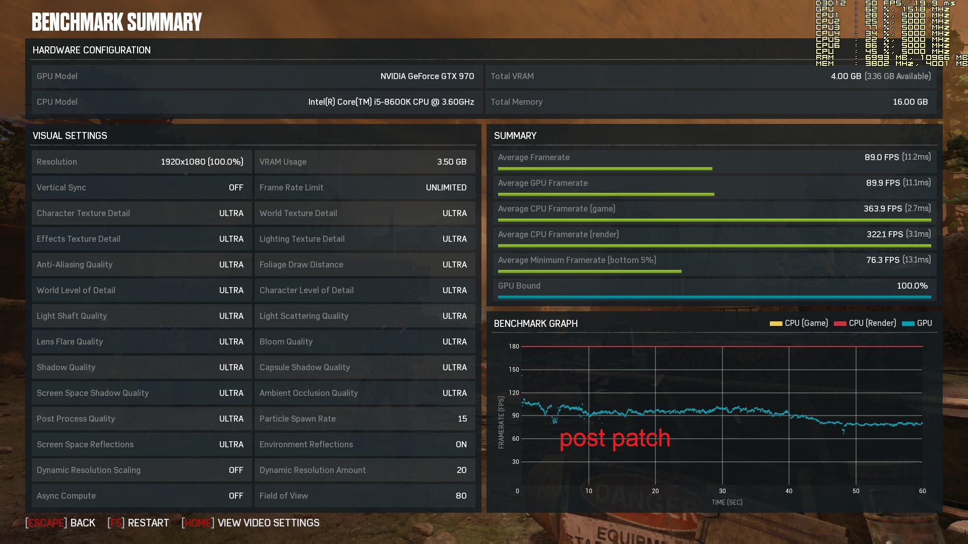This screenshot has height=544, width=968.
Task: Select the Vertical Sync OFF row
Action: pos(141,187)
